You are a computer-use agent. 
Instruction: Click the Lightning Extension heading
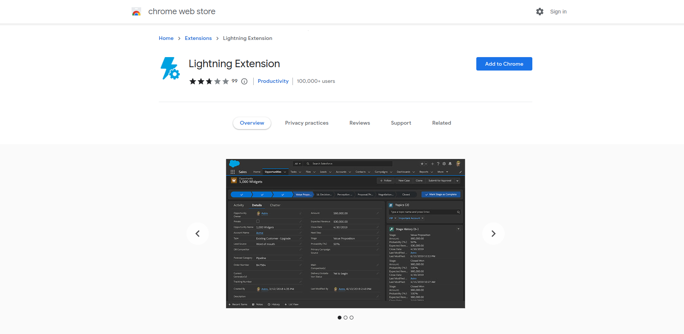click(x=234, y=64)
